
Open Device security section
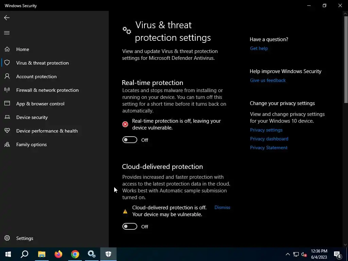(32, 117)
